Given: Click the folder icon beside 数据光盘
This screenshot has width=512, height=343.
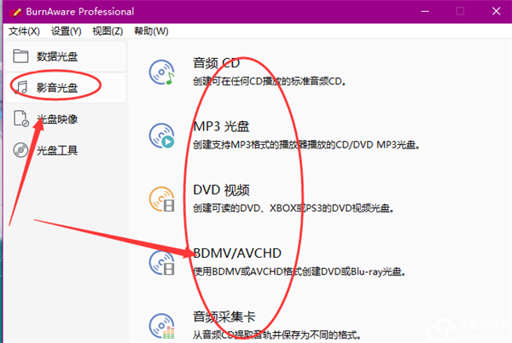Looking at the screenshot, I should [20, 55].
